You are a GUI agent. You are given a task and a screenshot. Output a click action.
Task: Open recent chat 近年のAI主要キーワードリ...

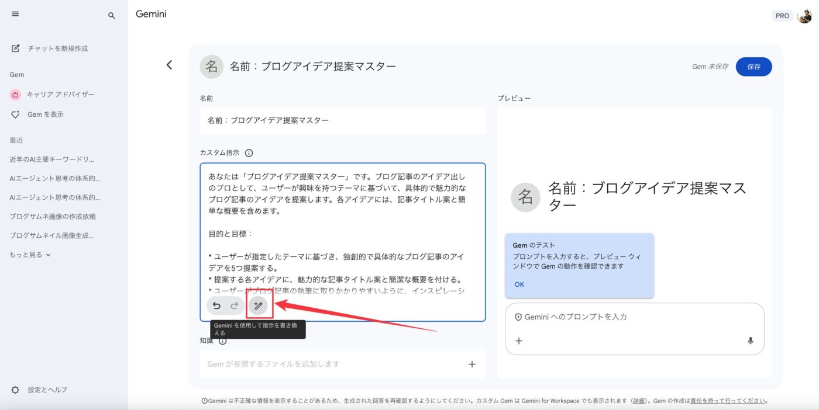click(52, 159)
